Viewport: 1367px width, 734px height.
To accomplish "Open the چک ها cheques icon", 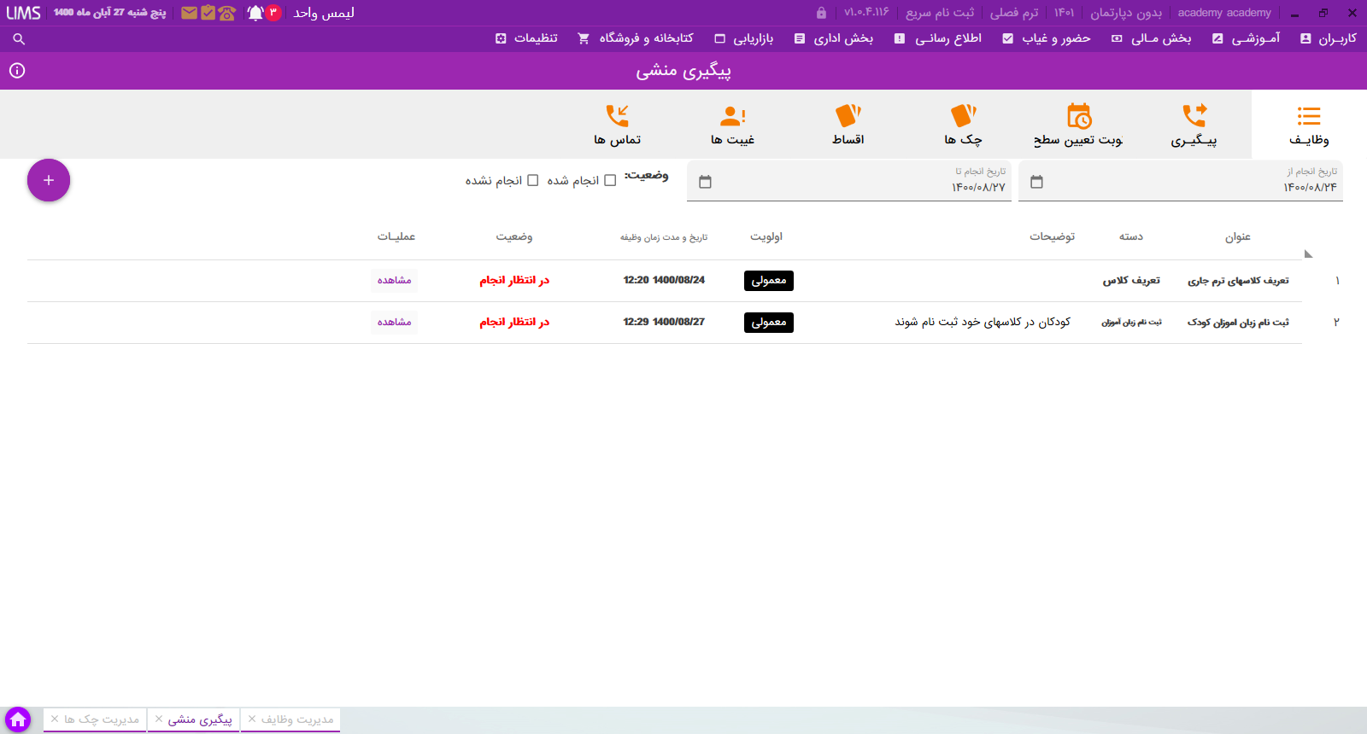I will [963, 115].
